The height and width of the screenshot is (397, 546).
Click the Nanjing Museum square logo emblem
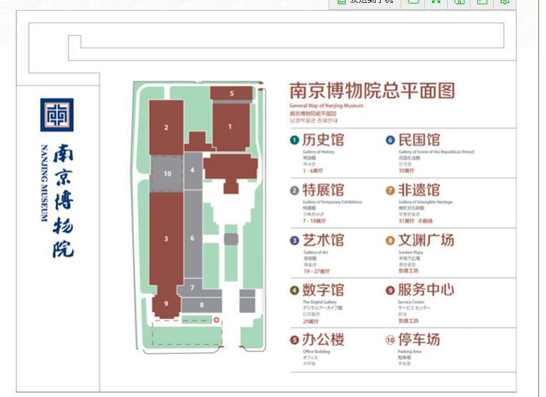[57, 115]
